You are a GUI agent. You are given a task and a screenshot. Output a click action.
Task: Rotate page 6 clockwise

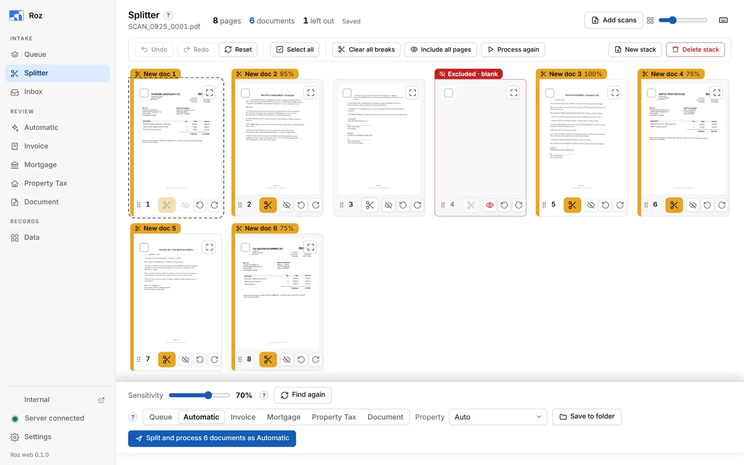pyautogui.click(x=722, y=205)
